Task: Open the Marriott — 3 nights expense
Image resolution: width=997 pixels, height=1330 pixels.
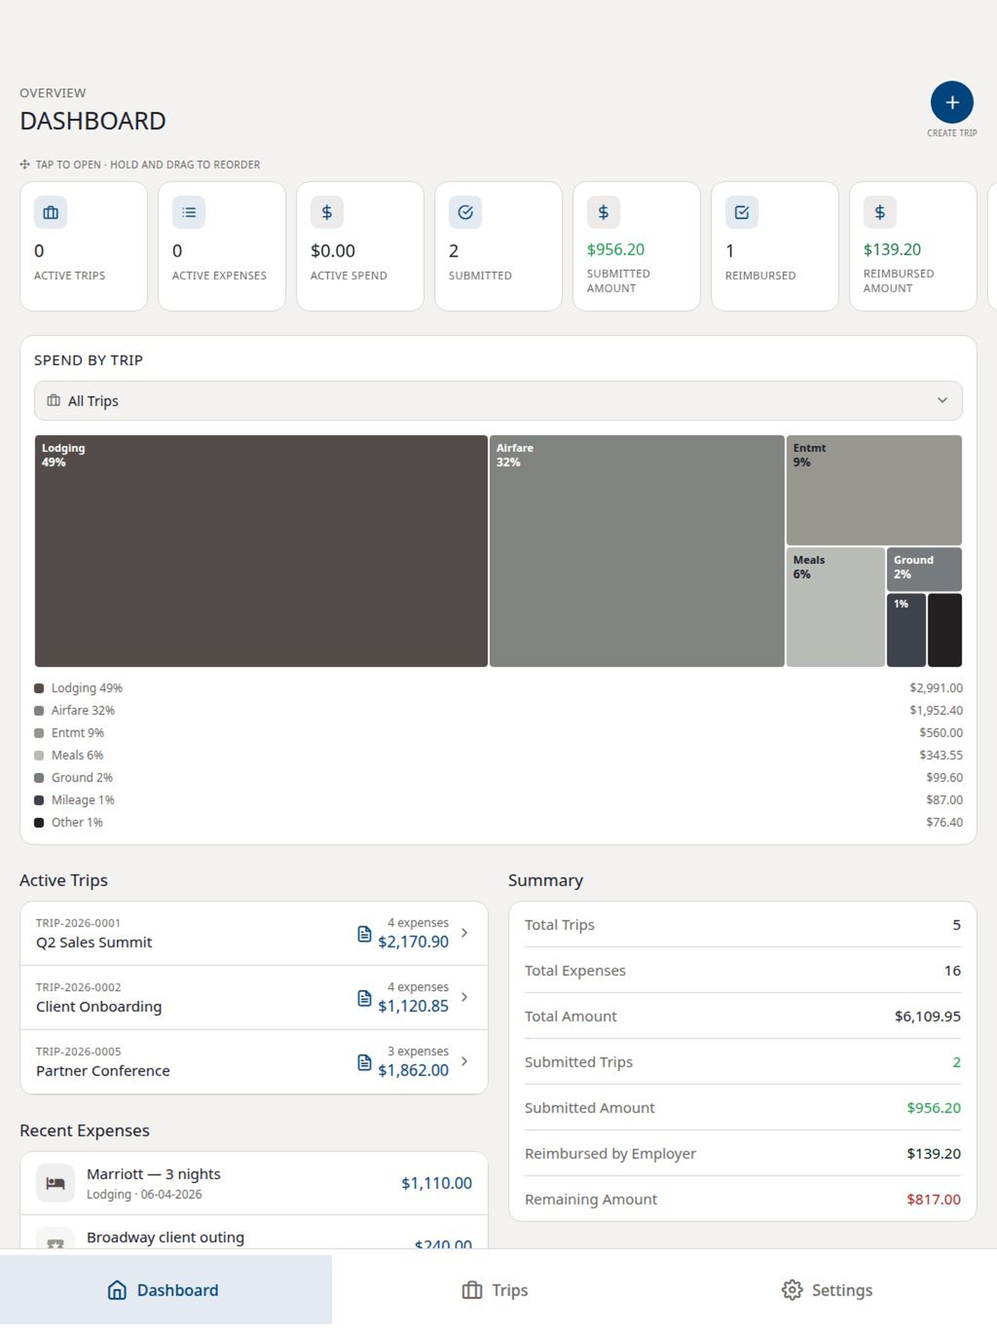Action: coord(254,1182)
